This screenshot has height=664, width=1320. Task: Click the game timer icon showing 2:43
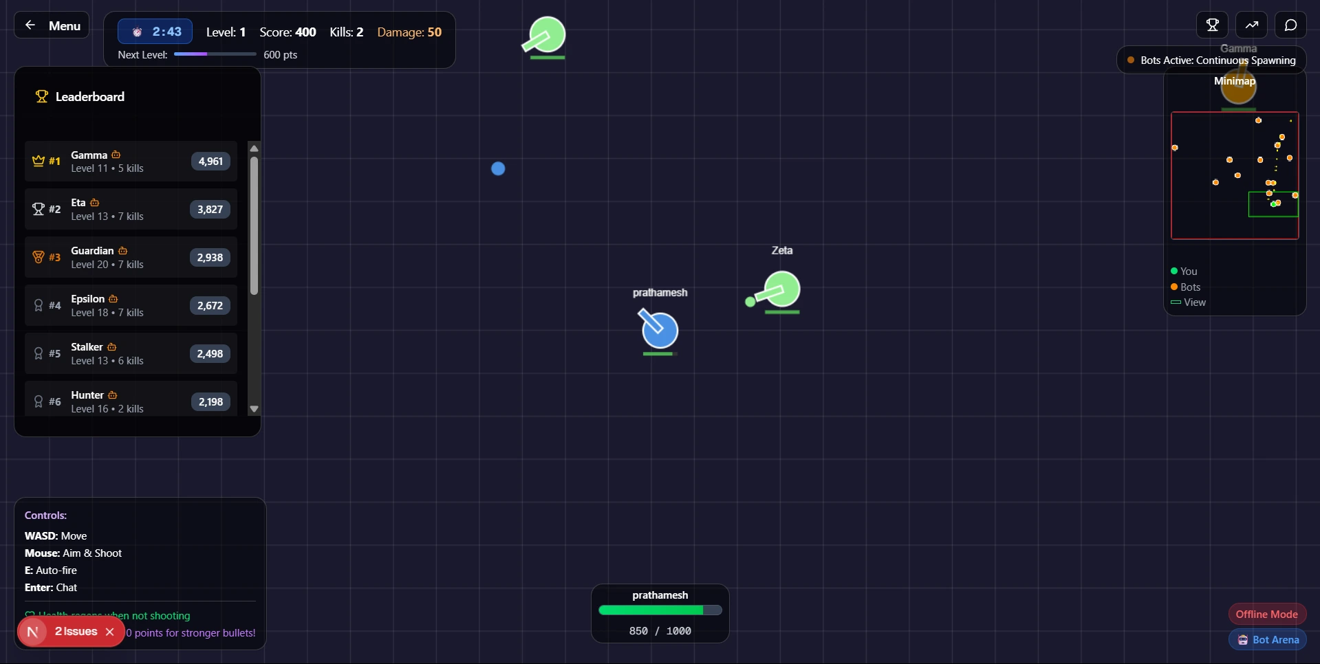click(138, 32)
